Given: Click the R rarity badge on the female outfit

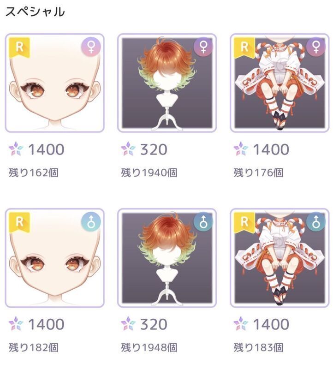Looking at the screenshot, I should tap(244, 48).
